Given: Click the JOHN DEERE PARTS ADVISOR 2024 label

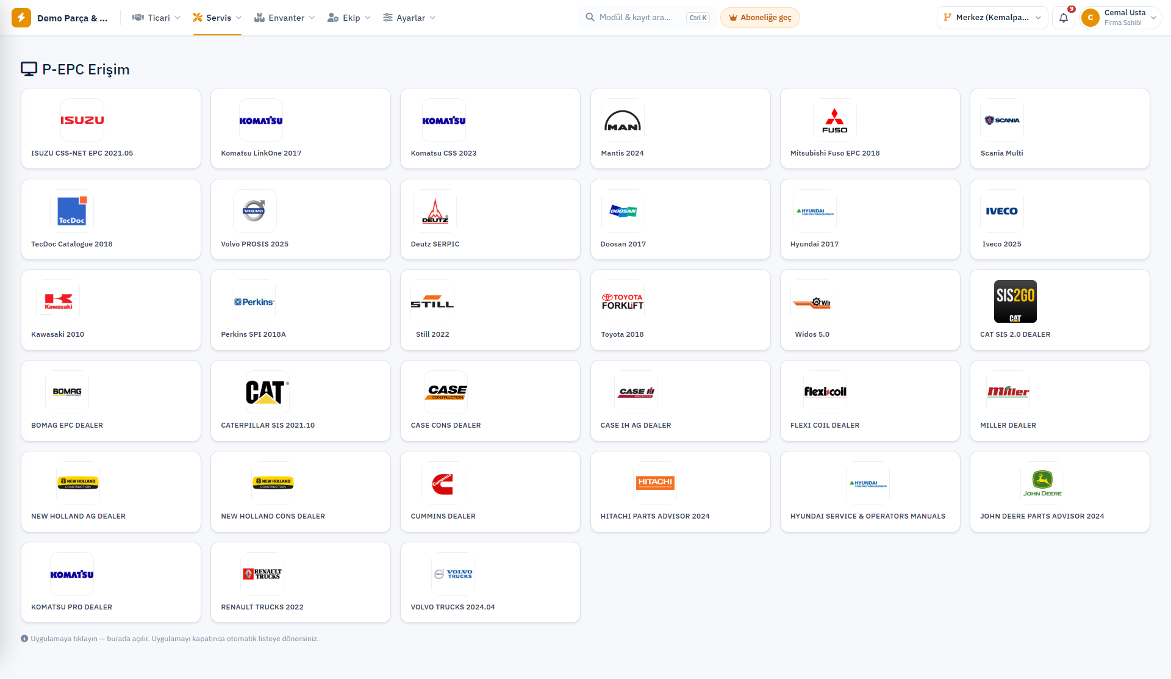Looking at the screenshot, I should [x=1042, y=516].
